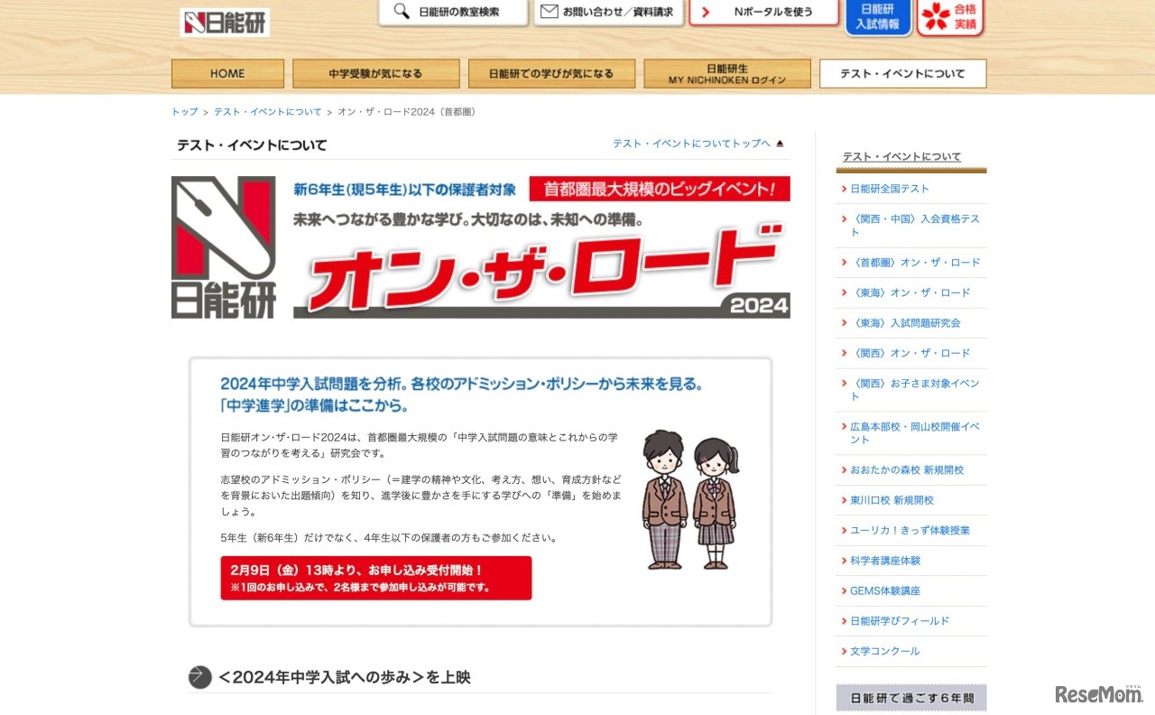The width and height of the screenshot is (1155, 715).
Task: Click the cherry blossom 合格実績 icon
Action: 935,16
